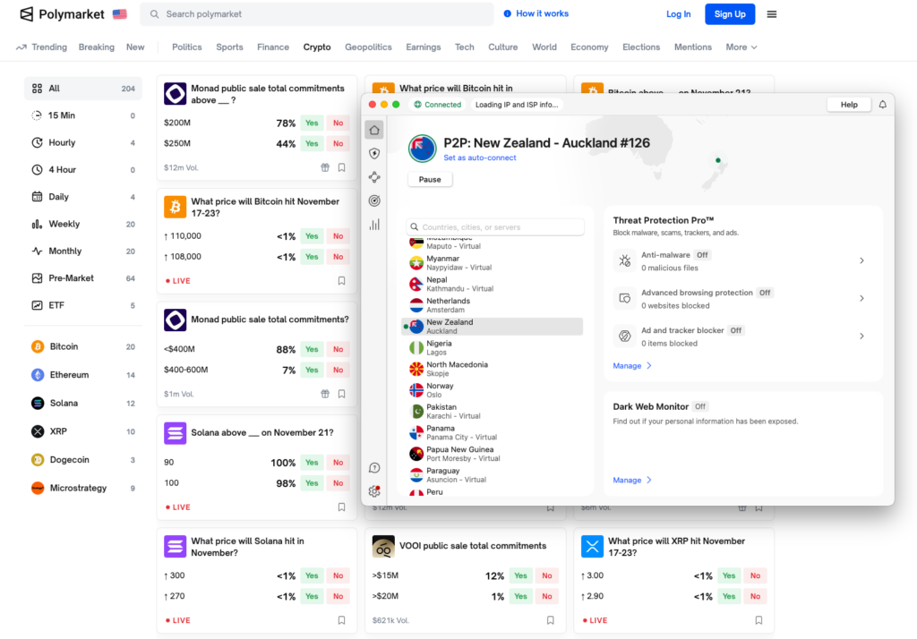This screenshot has height=639, width=917.
Task: Open NordVPN Dark Web Monitor target icon
Action: pos(374,200)
